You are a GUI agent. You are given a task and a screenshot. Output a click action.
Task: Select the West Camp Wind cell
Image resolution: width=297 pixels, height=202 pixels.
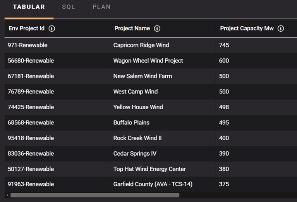pyautogui.click(x=135, y=92)
